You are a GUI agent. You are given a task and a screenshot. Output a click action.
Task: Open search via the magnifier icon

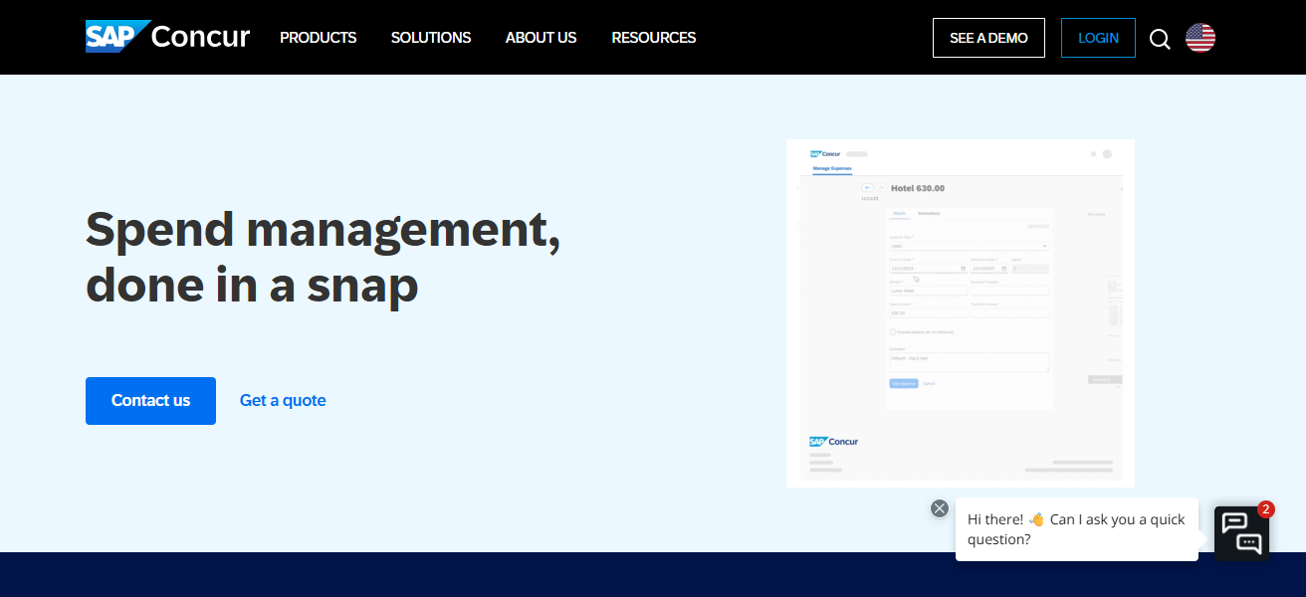1159,38
